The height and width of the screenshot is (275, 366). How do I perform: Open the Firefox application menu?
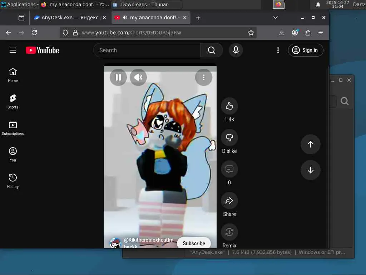pyautogui.click(x=321, y=33)
